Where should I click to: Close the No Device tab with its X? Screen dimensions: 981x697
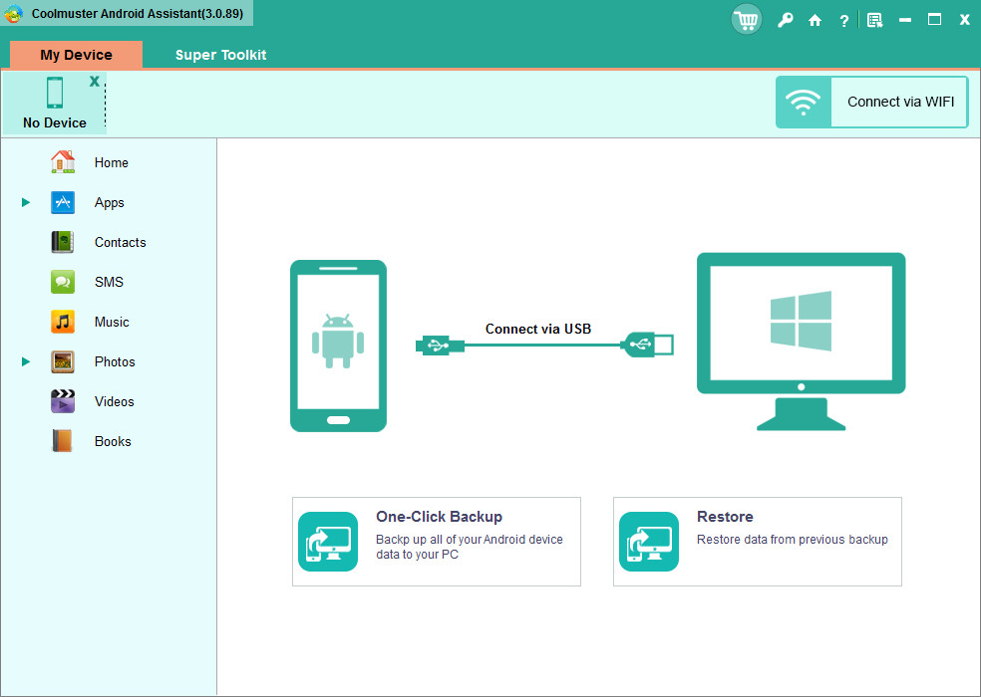coord(95,82)
